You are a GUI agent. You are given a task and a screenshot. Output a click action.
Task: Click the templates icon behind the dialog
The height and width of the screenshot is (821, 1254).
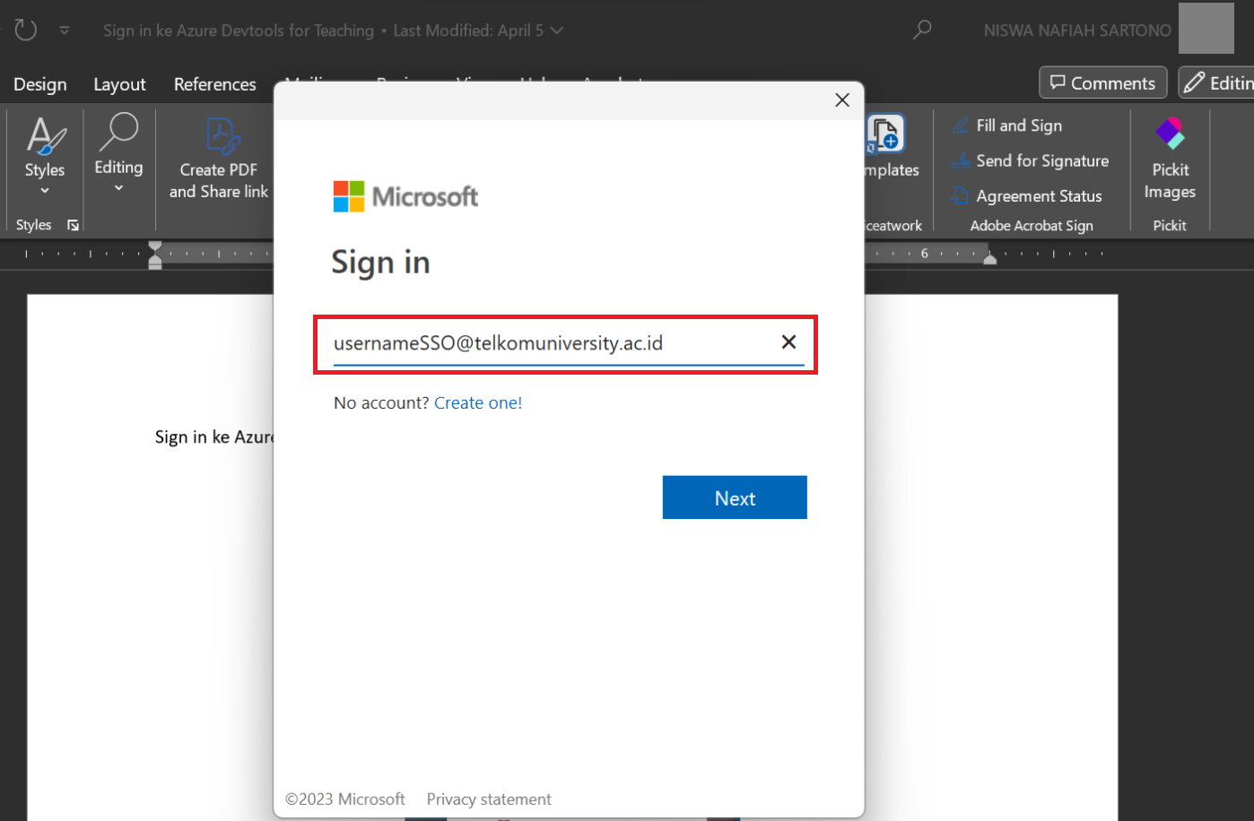886,134
